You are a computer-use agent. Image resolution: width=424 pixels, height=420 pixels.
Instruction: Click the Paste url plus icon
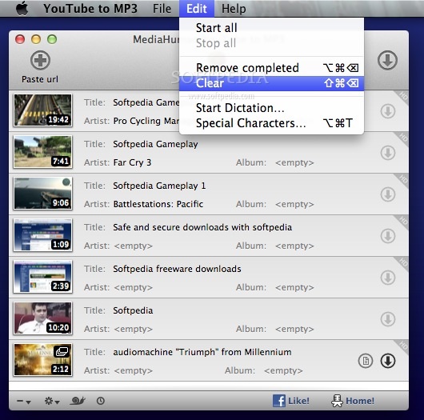point(40,60)
